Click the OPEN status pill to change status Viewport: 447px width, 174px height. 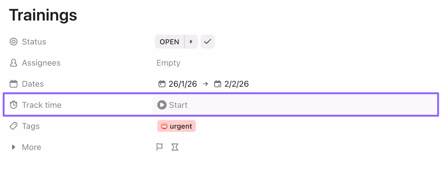tap(169, 42)
